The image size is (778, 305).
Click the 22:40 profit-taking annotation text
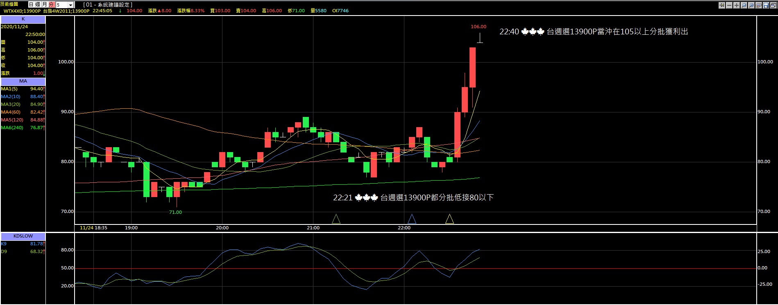point(594,31)
